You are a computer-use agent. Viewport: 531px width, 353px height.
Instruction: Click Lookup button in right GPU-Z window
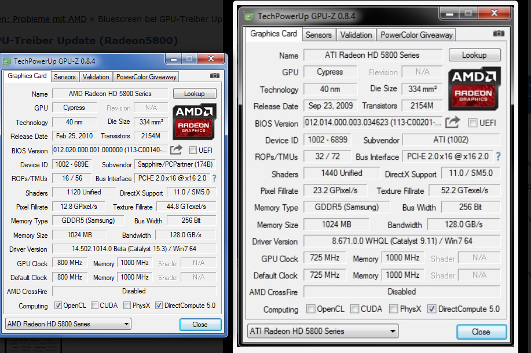[x=474, y=55]
